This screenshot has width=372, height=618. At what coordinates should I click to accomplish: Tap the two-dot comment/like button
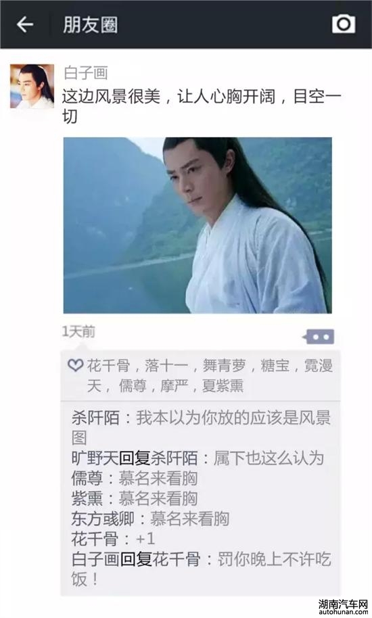pos(319,337)
